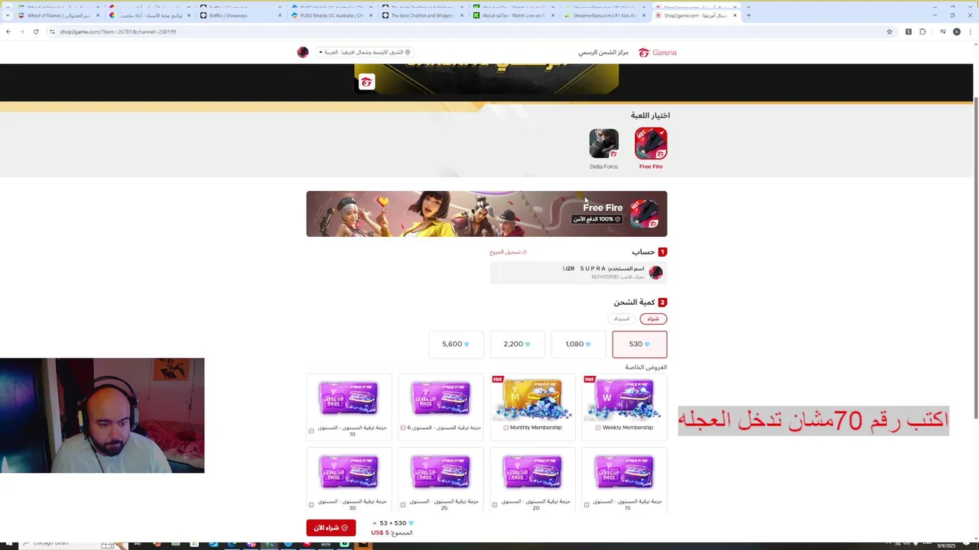This screenshot has height=550, width=979.
Task: Click the مركز الشحن الرسمي header link
Action: pyautogui.click(x=603, y=53)
